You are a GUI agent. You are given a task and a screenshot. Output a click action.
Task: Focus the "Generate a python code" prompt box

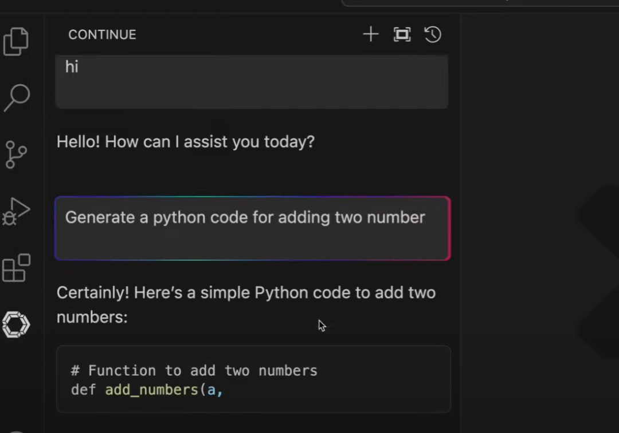tap(252, 228)
